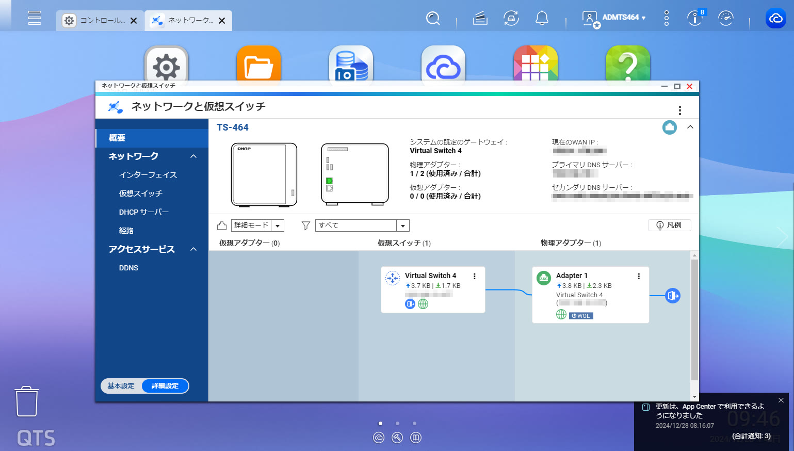Open notifications bell icon
The height and width of the screenshot is (451, 794).
pyautogui.click(x=542, y=19)
